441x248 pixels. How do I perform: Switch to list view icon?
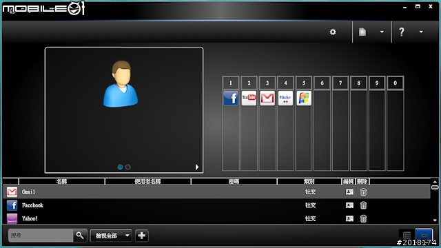click(x=424, y=235)
